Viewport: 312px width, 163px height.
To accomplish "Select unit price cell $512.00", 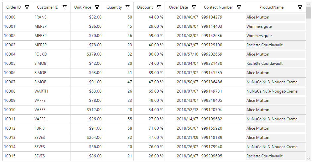I will 87,110.
